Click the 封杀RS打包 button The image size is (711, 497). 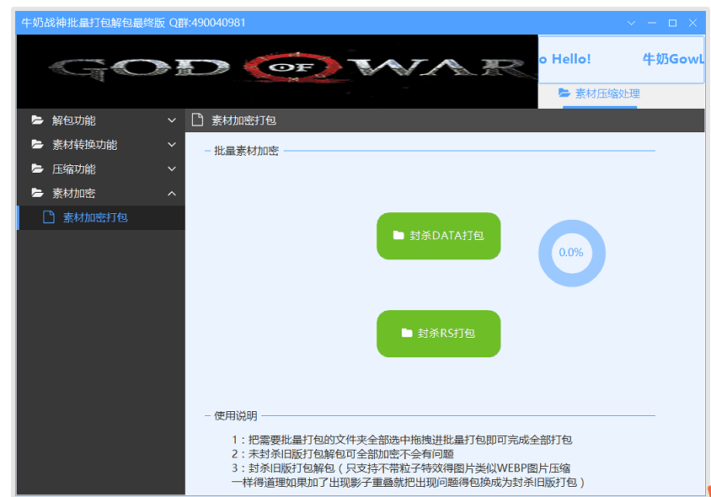[438, 334]
